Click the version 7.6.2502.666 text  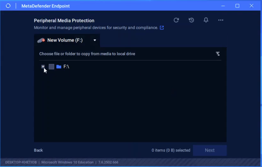point(108,162)
